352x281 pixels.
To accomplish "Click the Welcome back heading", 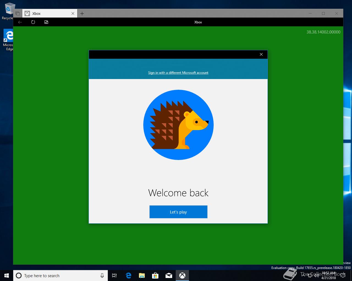I will tap(178, 193).
